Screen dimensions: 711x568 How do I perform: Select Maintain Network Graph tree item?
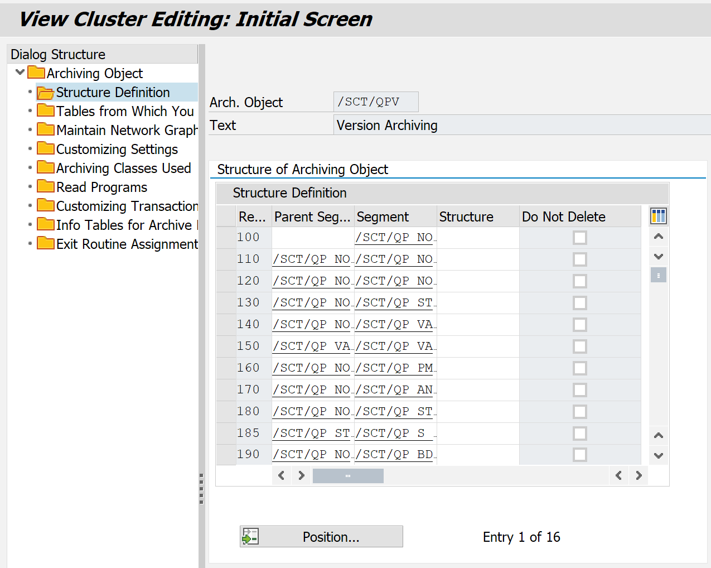[x=127, y=131]
